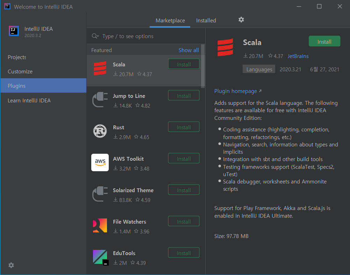Open the Projects section
350x275 pixels.
(x=43, y=57)
